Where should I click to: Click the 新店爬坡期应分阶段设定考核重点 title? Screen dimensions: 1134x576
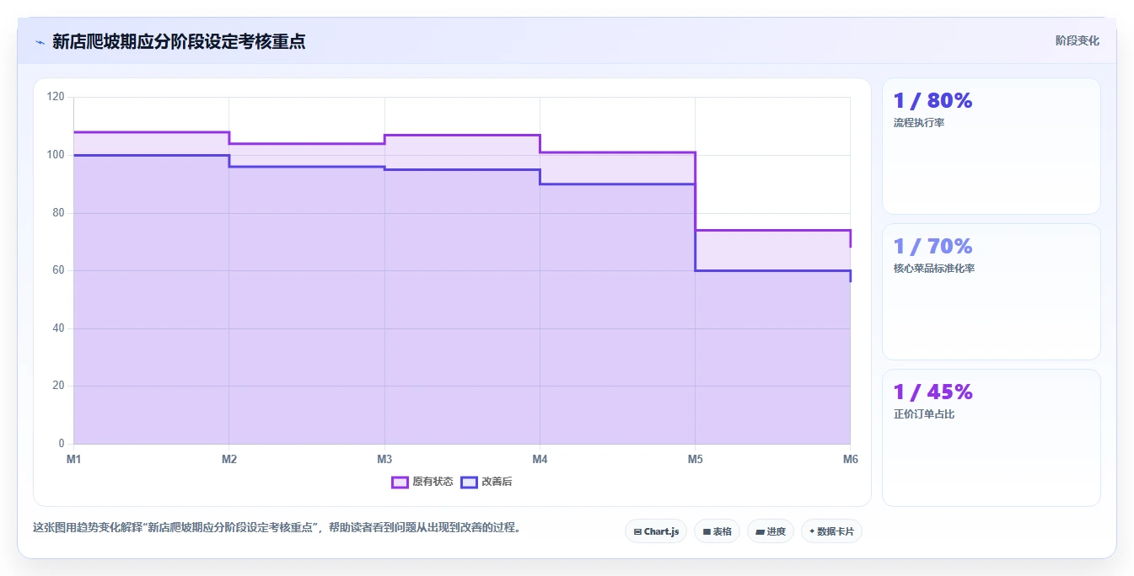coord(179,41)
